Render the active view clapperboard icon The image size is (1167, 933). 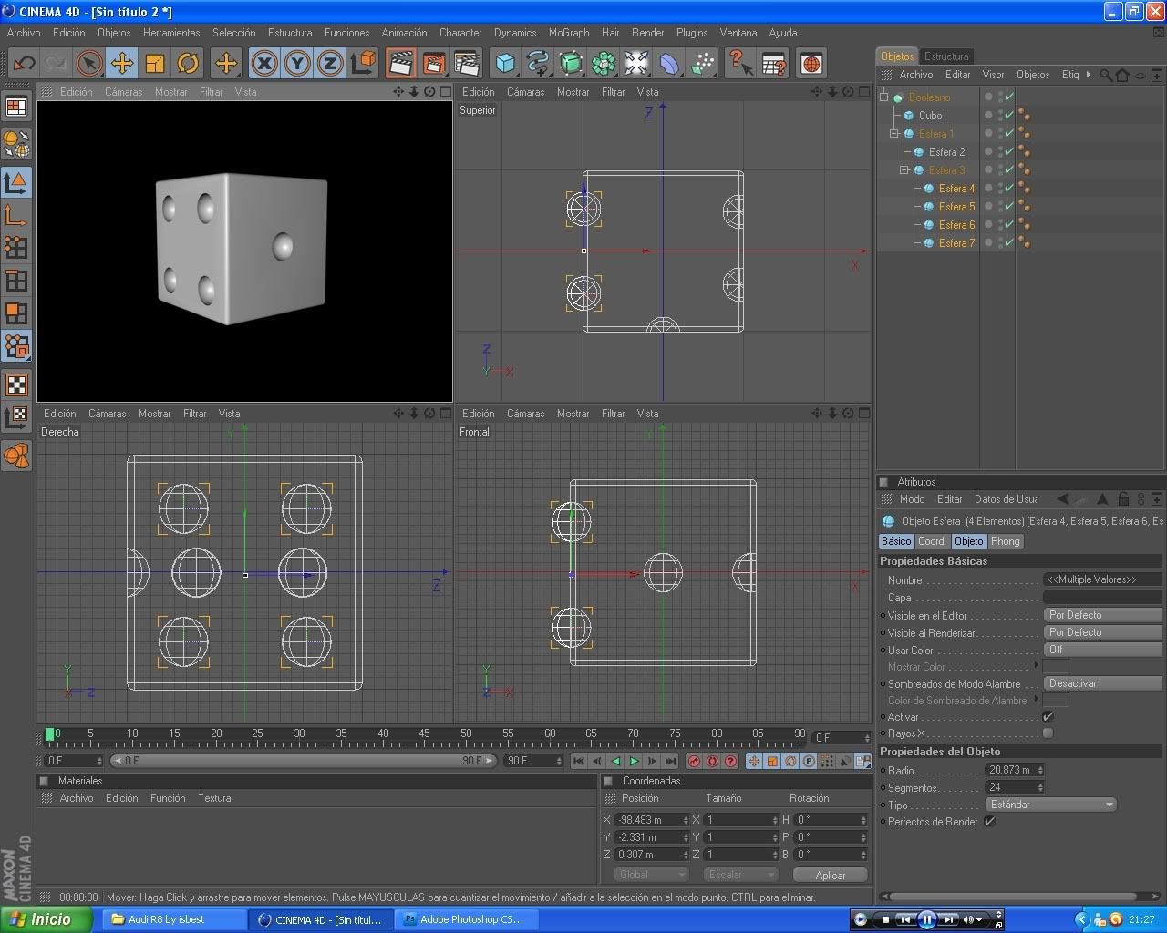[x=400, y=64]
